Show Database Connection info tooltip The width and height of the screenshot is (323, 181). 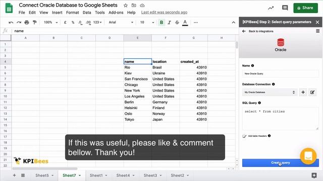click(x=274, y=84)
